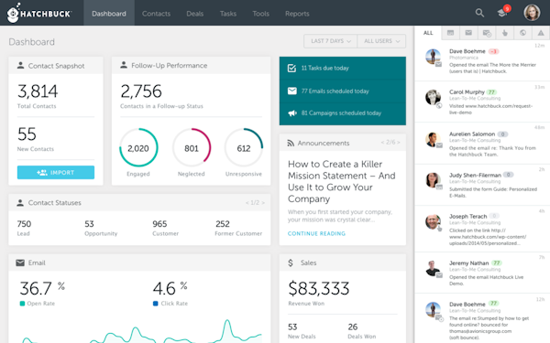The image size is (550, 343).
Task: Select the ALL activity feed filter
Action: (x=428, y=33)
